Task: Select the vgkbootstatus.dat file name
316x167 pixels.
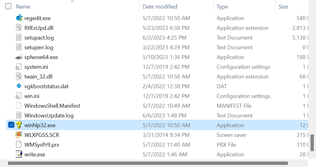Action: coord(47,86)
